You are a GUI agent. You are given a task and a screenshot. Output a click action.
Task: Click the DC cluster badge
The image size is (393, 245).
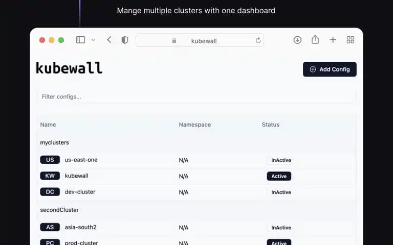pos(50,192)
